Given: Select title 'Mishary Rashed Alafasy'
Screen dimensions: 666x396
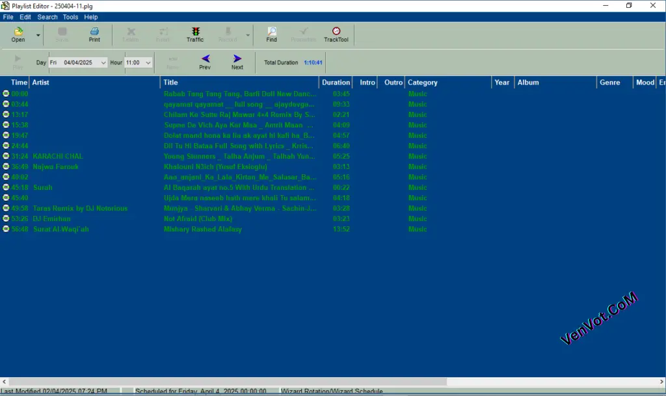Looking at the screenshot, I should 203,229.
